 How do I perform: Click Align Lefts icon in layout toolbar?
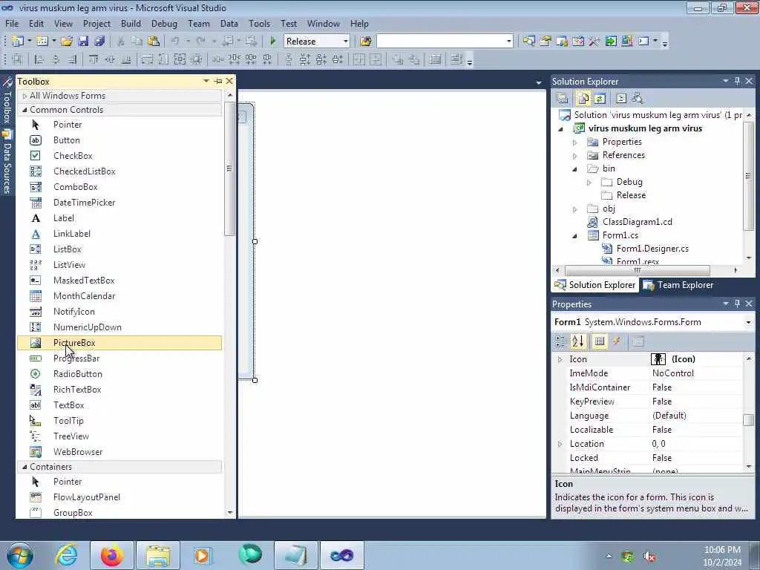[39, 59]
